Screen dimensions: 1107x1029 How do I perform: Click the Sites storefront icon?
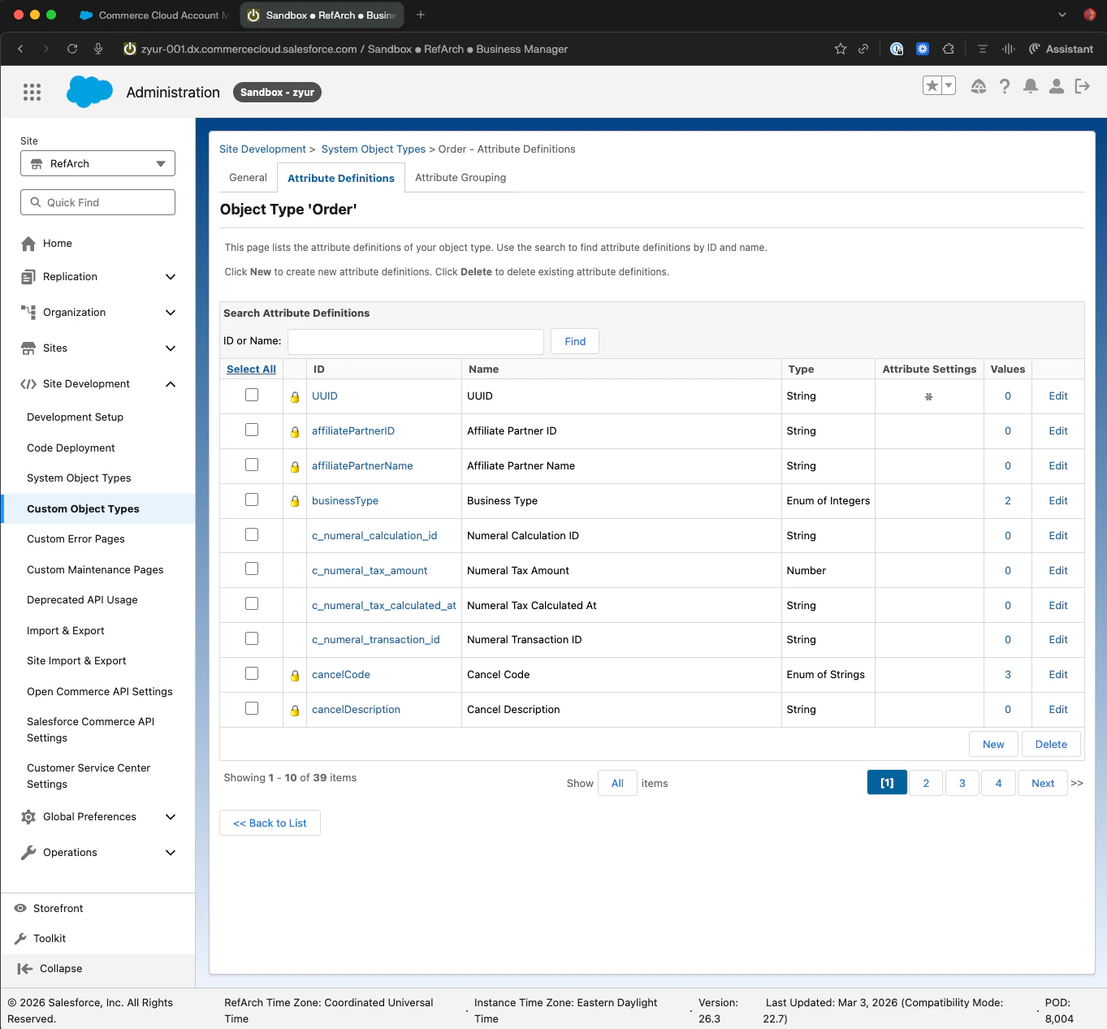28,348
